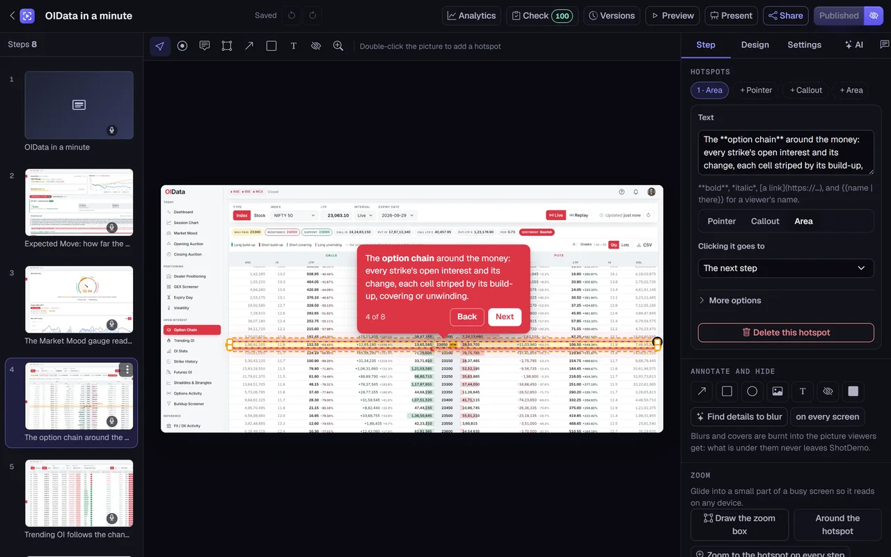The image size is (891, 557).
Task: Add a '+ Pointer' hotspot
Action: click(x=756, y=90)
